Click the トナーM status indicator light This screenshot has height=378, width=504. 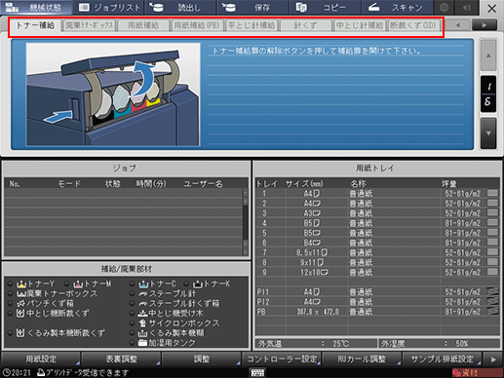[x=67, y=284]
